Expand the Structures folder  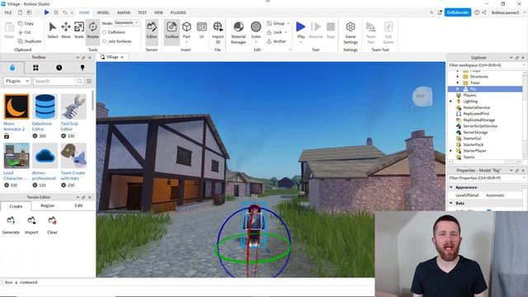click(x=457, y=77)
